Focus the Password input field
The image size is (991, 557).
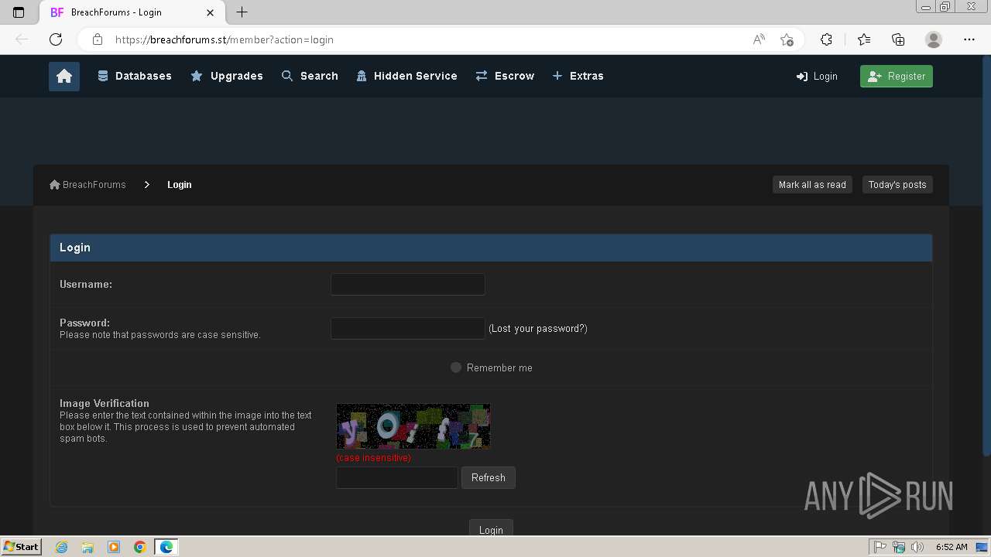click(x=408, y=328)
